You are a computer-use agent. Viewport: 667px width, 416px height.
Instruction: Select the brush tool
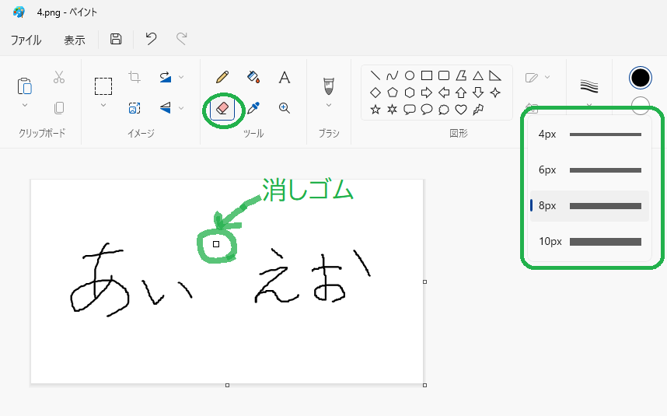[x=329, y=86]
